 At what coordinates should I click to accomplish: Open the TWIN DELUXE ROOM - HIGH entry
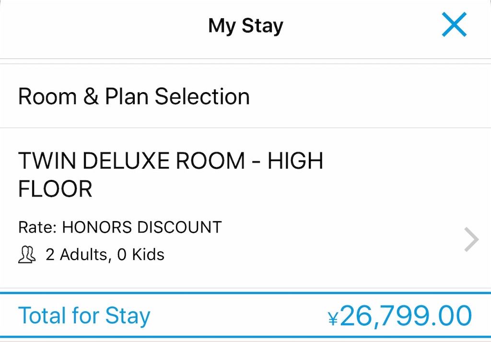(171, 161)
